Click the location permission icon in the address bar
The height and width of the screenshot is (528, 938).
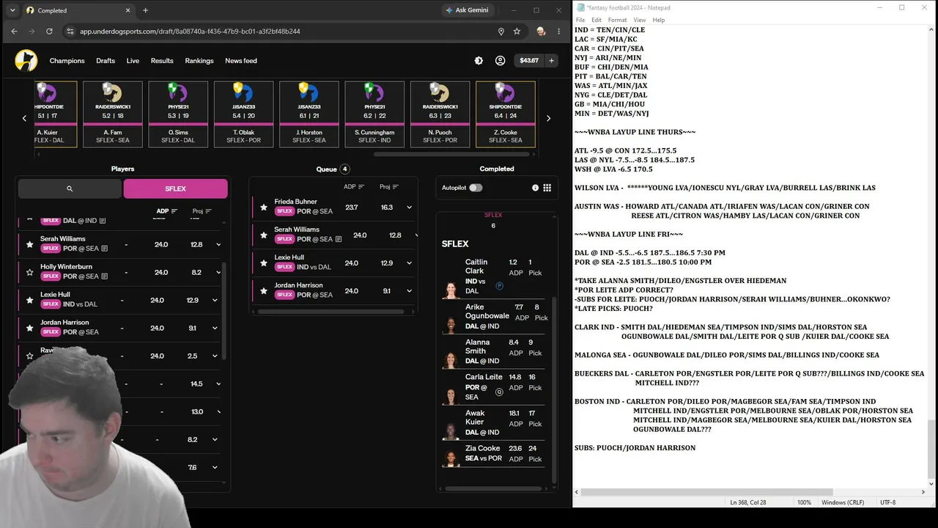[501, 32]
